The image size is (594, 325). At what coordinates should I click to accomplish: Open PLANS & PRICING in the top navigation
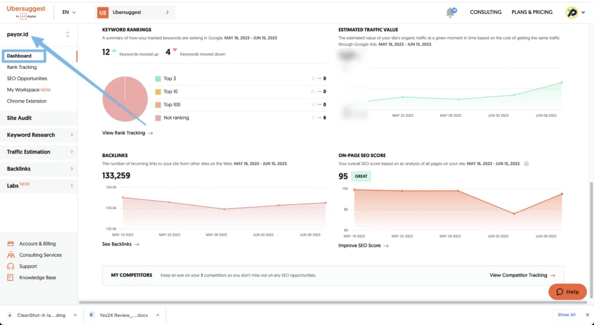[532, 12]
